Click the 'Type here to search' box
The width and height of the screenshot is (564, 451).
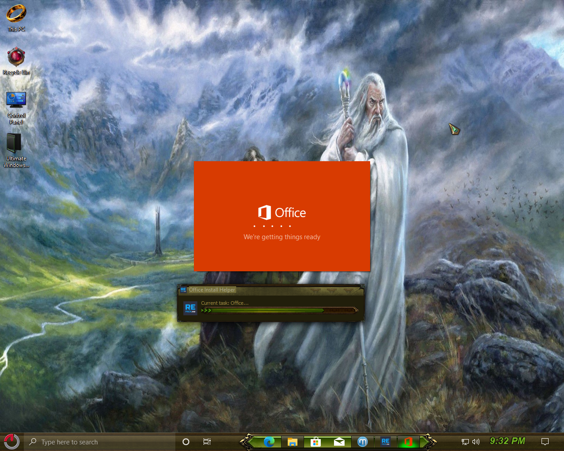pyautogui.click(x=100, y=442)
